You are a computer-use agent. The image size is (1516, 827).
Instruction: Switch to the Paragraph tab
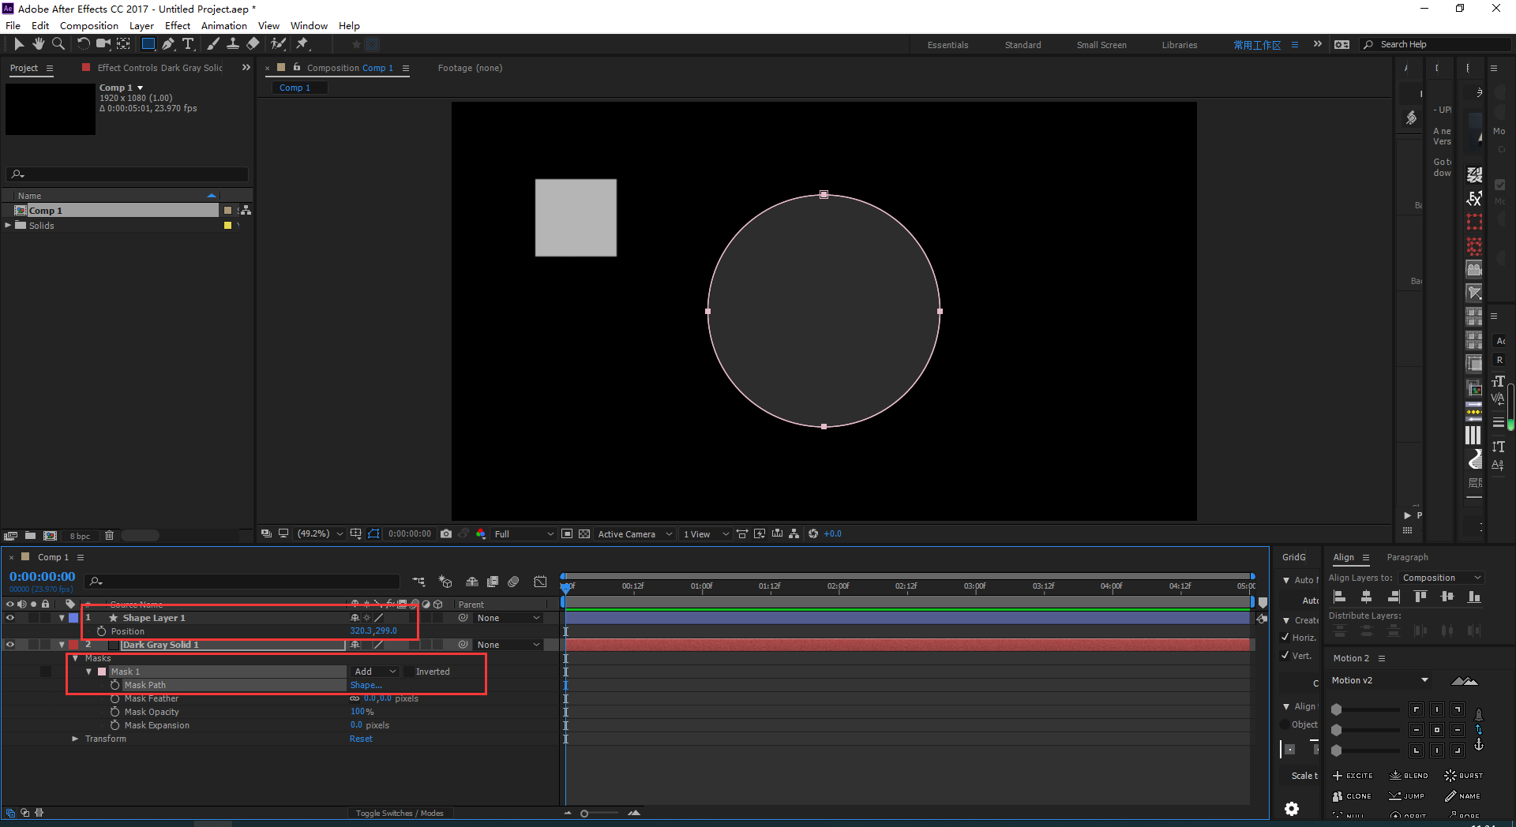coord(1407,557)
